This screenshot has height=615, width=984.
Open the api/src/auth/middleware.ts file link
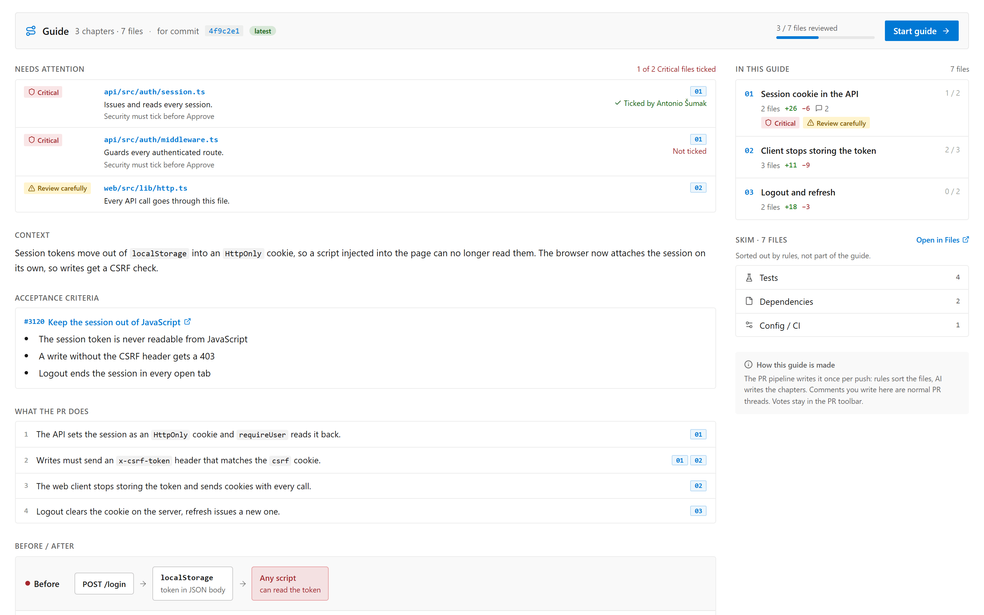tap(161, 139)
